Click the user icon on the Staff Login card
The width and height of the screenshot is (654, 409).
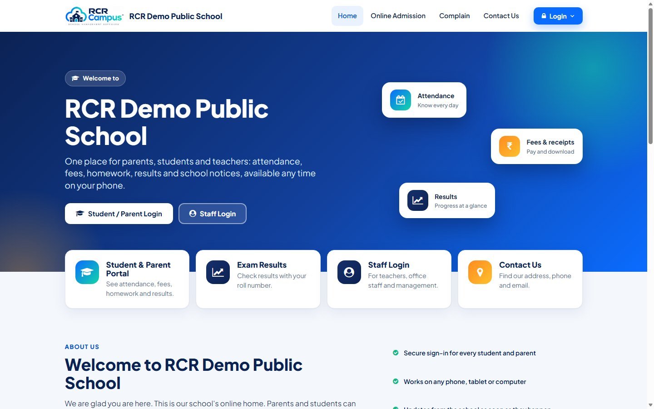click(349, 272)
